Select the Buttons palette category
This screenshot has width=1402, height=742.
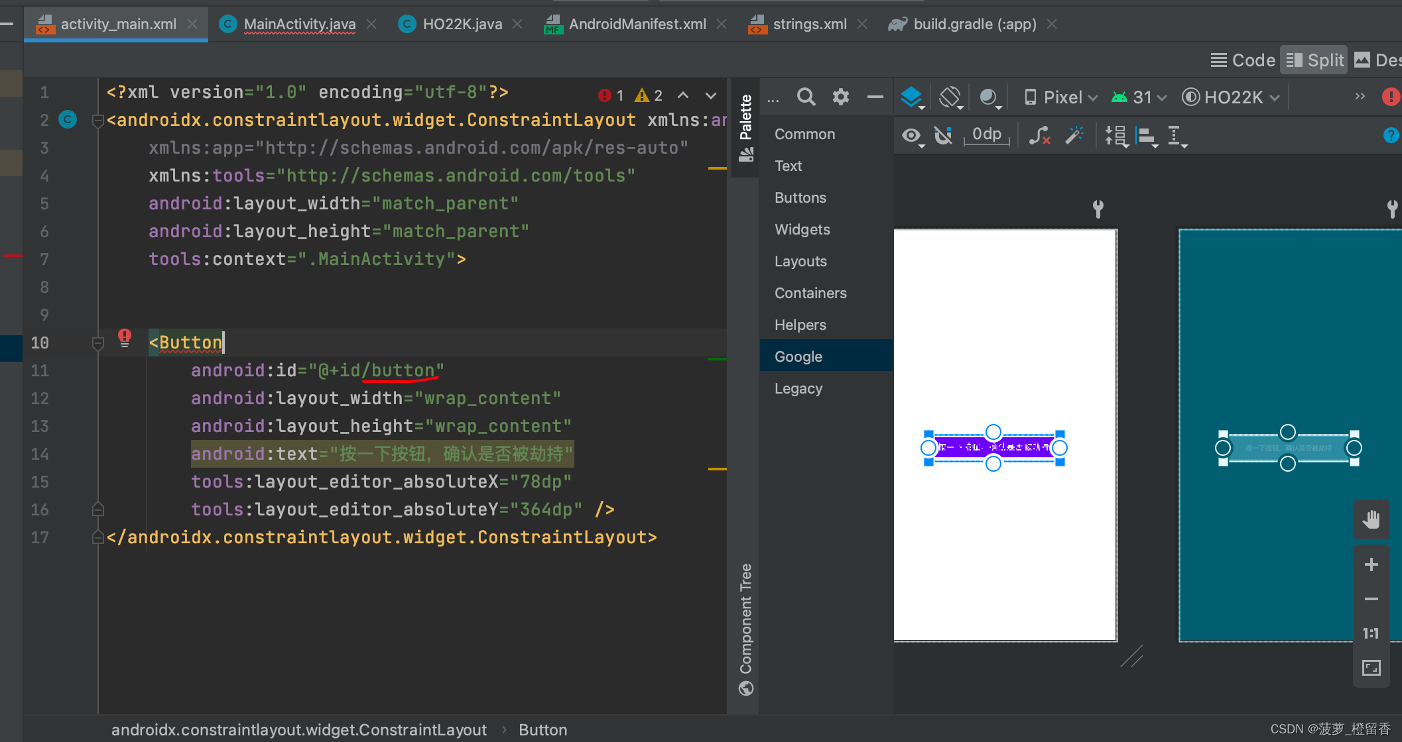(800, 197)
